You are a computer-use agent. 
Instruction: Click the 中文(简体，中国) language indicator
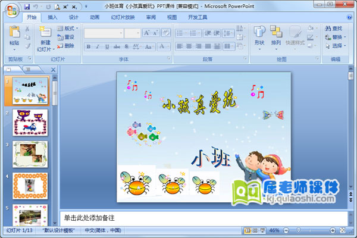103,230
